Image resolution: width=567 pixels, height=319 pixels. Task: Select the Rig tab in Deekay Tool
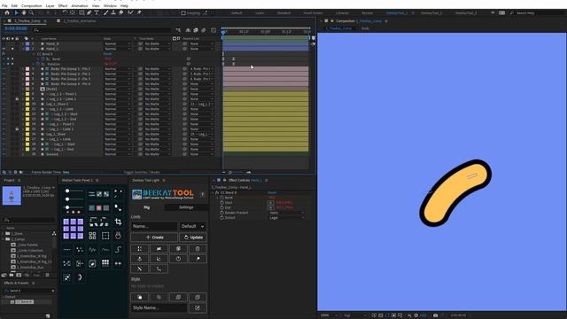click(x=146, y=207)
